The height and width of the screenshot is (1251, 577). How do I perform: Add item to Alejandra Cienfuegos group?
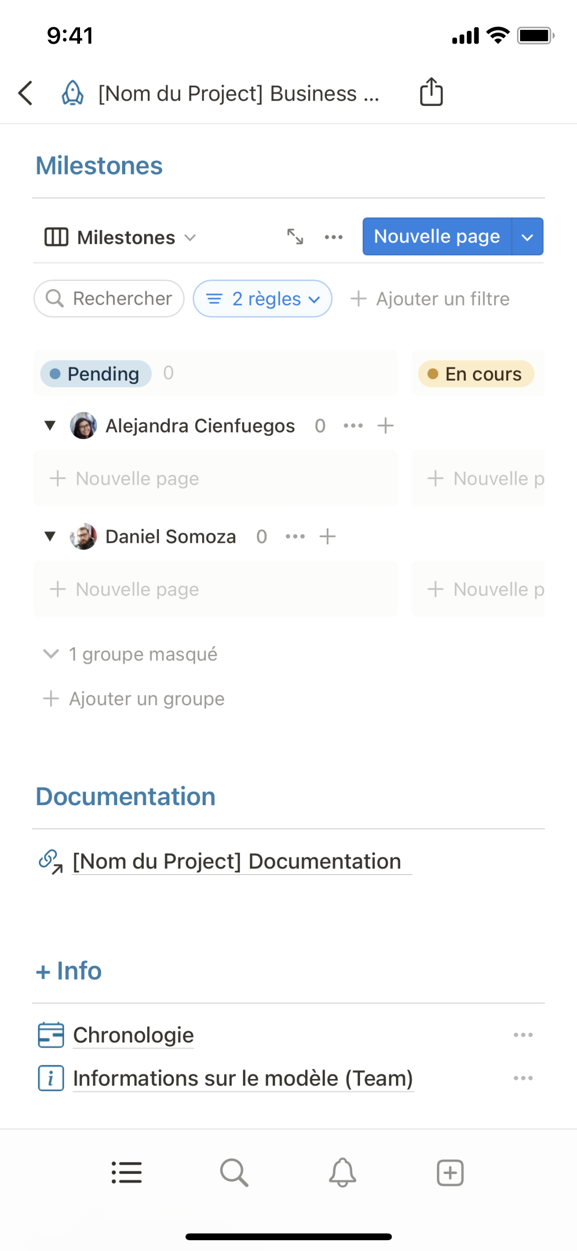tap(385, 426)
